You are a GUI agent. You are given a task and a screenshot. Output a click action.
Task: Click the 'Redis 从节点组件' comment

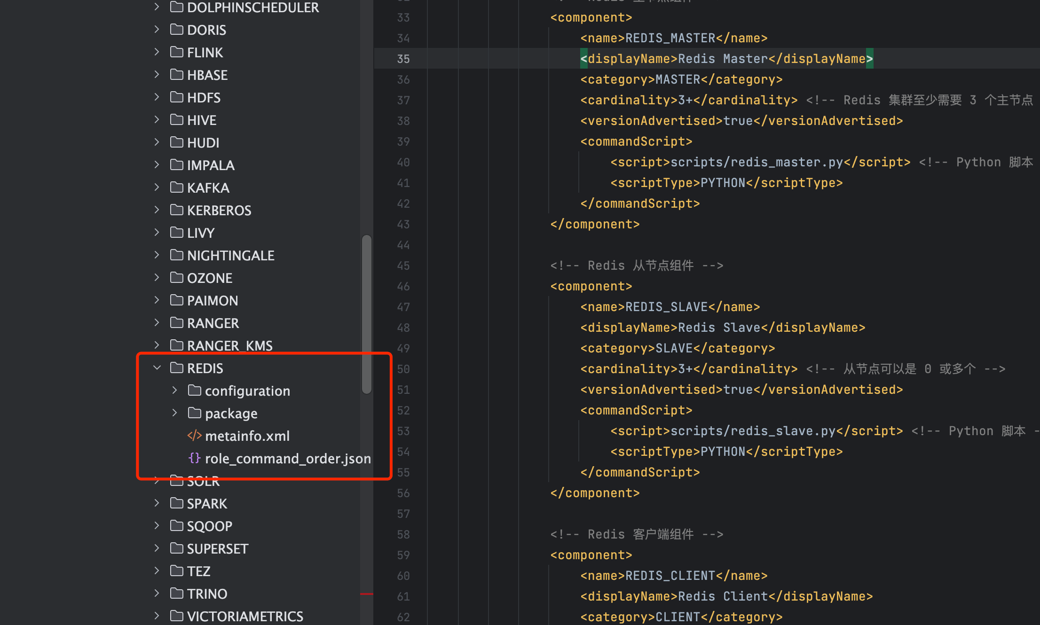coord(637,266)
